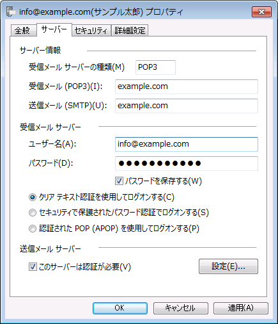This screenshot has width=278, height=324.
Task: Close the properties dialog with the X button
Action: 261,12
